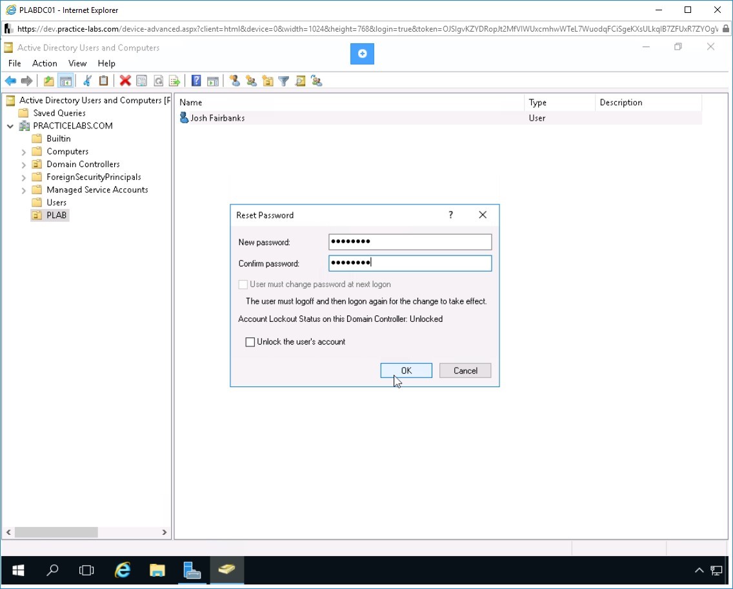The width and height of the screenshot is (733, 589).
Task: Select the Users container
Action: (x=57, y=203)
